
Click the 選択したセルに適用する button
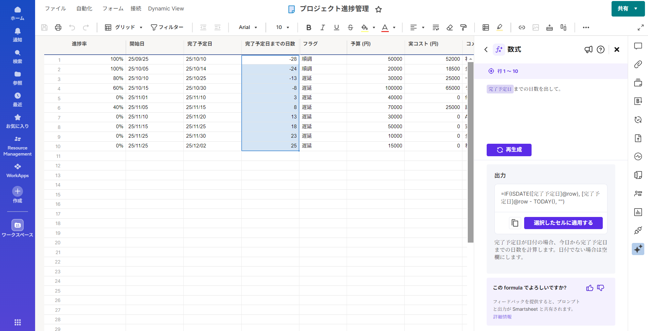click(x=563, y=223)
